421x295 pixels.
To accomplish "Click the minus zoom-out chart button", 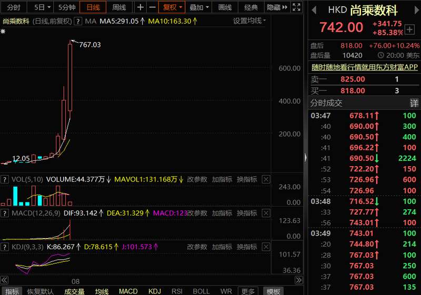I will 152,7.
